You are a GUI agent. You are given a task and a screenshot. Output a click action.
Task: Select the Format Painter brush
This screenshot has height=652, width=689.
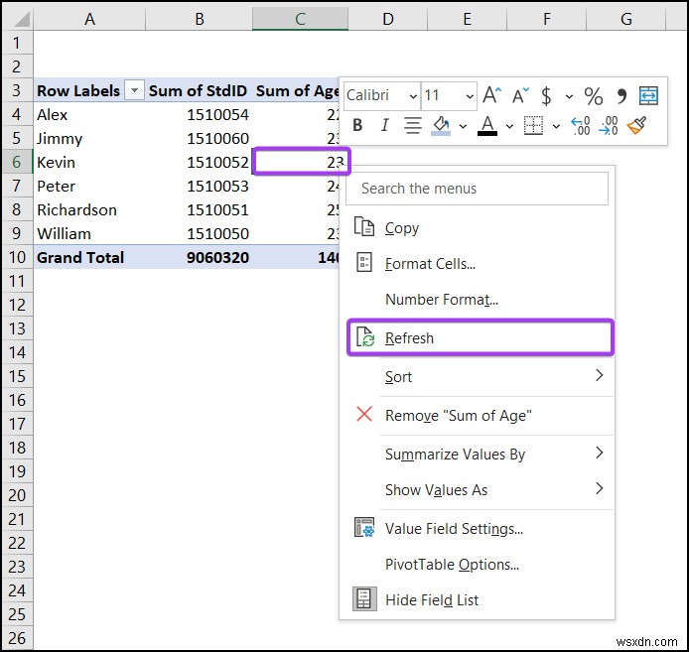click(637, 125)
